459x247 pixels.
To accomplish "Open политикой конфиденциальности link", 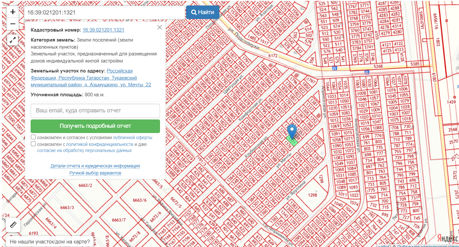I will (x=100, y=144).
